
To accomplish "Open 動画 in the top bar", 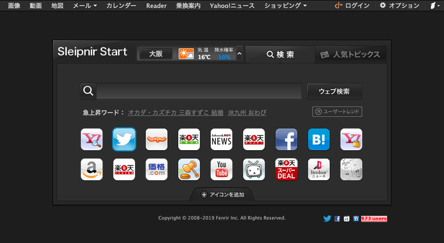I will pos(36,6).
